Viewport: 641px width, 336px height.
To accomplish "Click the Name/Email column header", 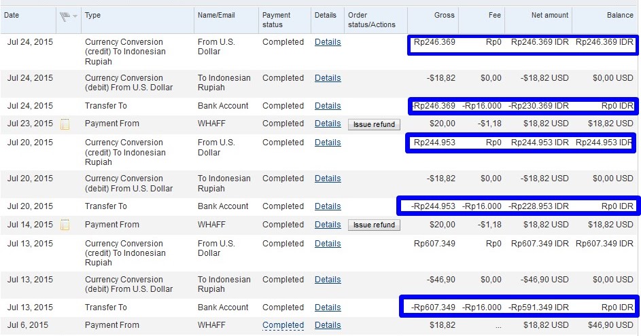I will point(216,15).
